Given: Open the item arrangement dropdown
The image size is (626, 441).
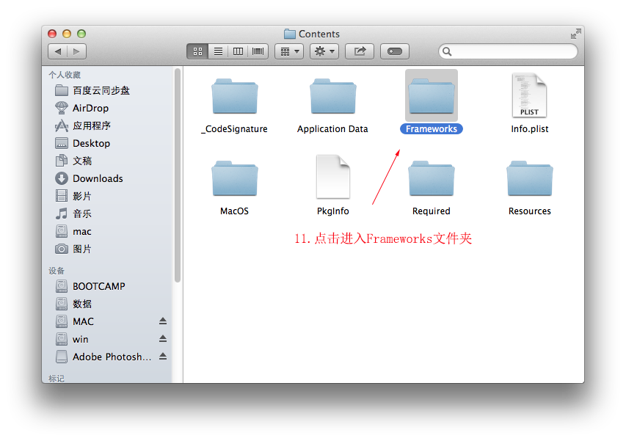Looking at the screenshot, I should coord(289,51).
